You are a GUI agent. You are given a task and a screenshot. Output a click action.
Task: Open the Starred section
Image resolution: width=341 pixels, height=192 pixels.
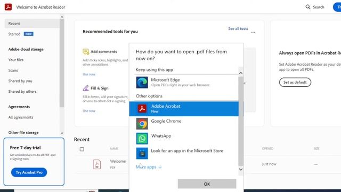pyautogui.click(x=14, y=34)
